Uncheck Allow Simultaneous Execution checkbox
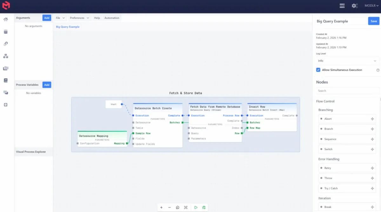The height and width of the screenshot is (212, 381). tap(318, 70)
